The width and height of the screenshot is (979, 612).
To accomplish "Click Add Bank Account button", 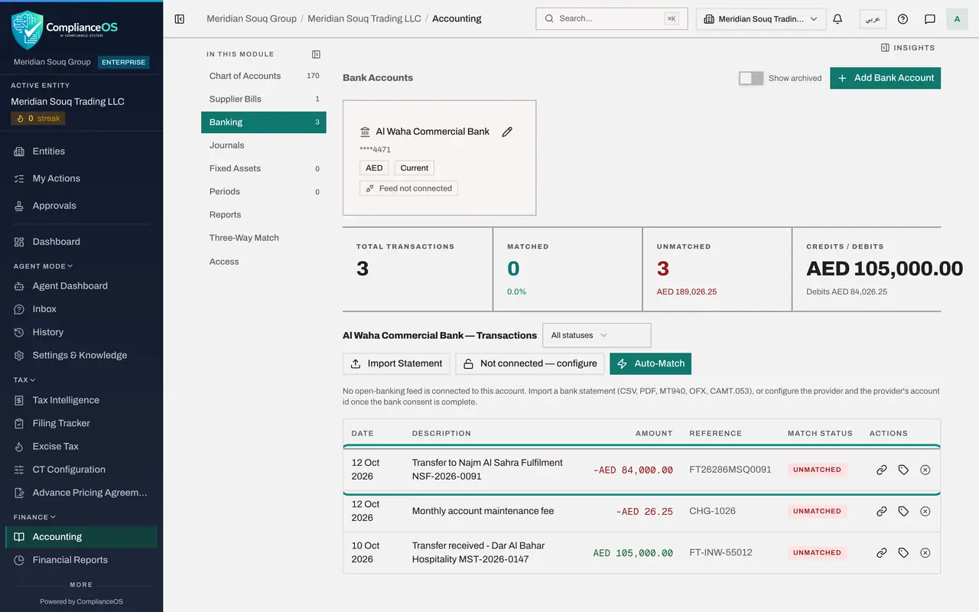I will (x=885, y=78).
